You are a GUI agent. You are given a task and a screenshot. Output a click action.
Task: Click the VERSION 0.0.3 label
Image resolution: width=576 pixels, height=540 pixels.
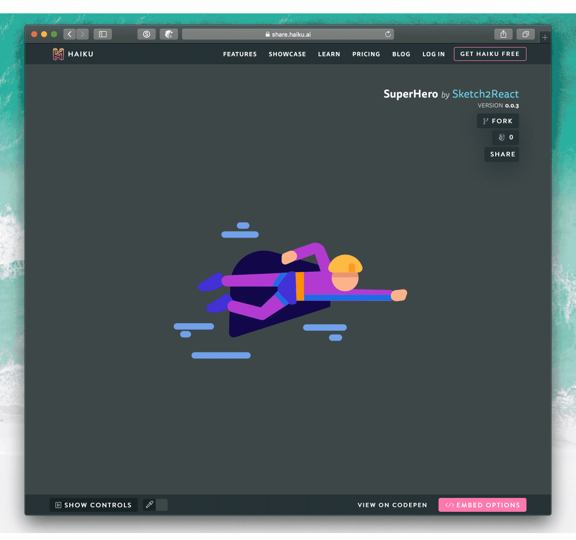(498, 105)
